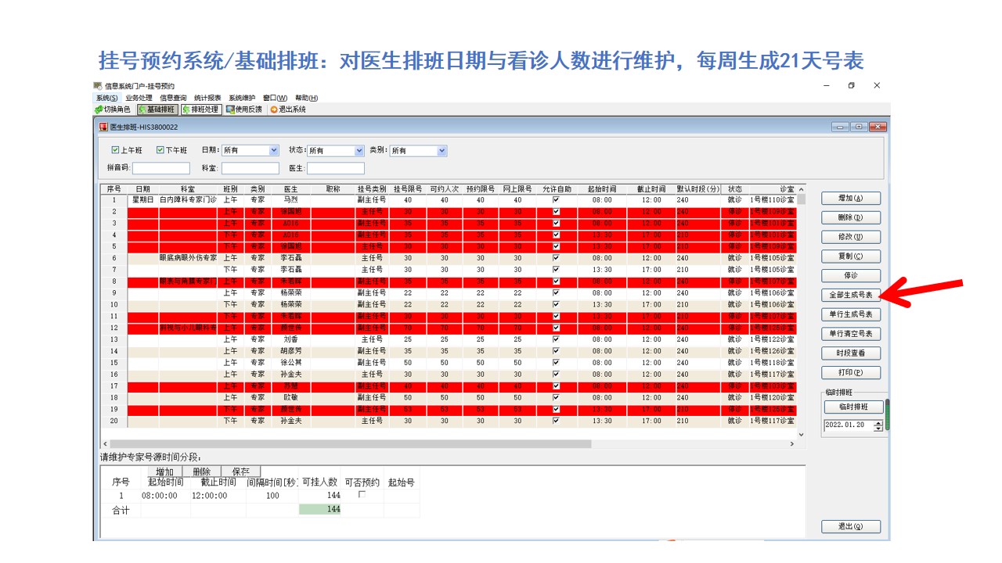
Task: Click 保存 above the time segment table
Action: (x=240, y=472)
